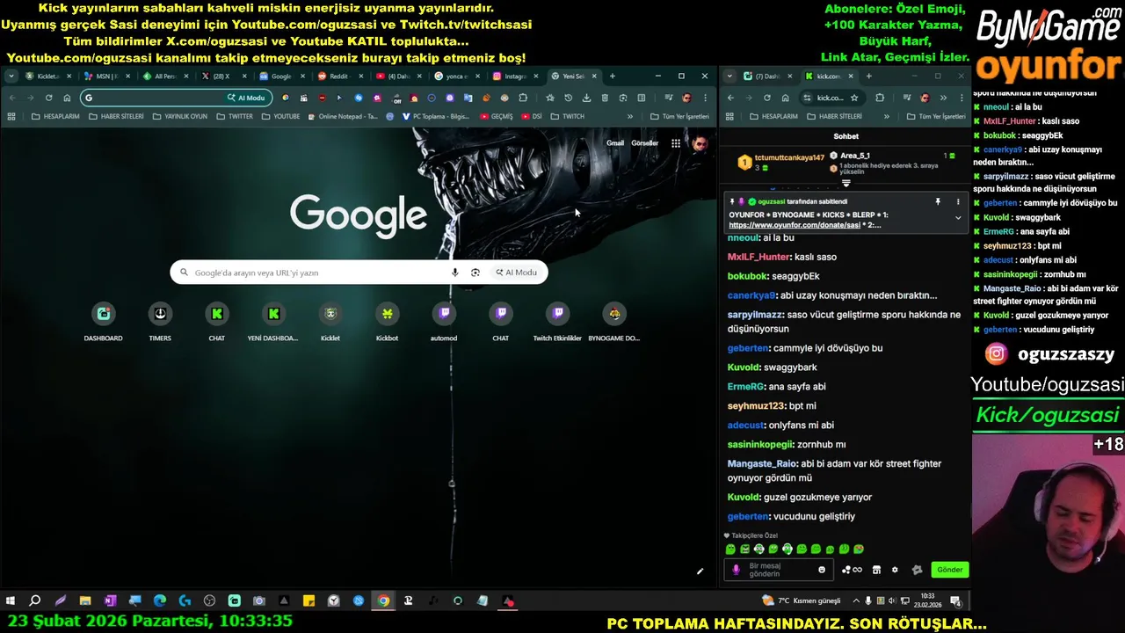
Task: Open Windows taskbar search
Action: click(35, 601)
